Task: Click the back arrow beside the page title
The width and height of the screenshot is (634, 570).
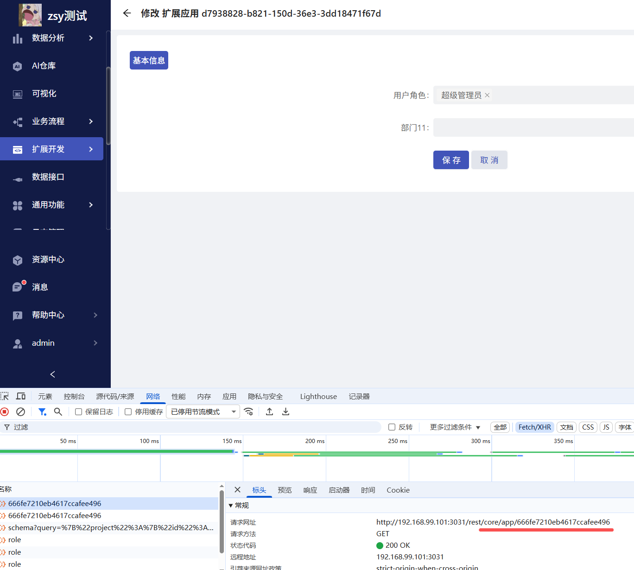Action: coord(127,13)
